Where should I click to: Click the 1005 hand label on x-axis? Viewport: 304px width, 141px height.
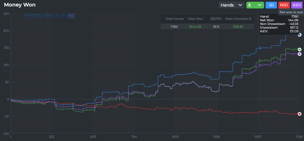pyautogui.click(x=175, y=137)
